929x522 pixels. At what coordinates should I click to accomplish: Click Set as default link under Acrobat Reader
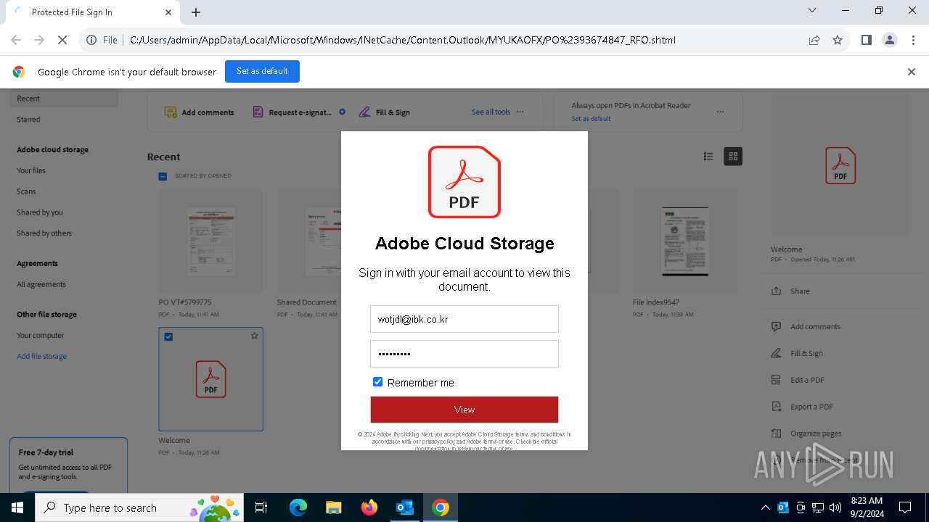pos(591,119)
